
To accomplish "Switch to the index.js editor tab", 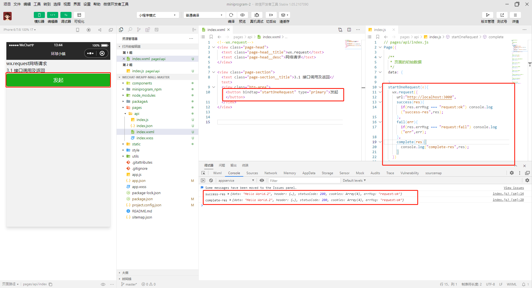I will 379,30.
